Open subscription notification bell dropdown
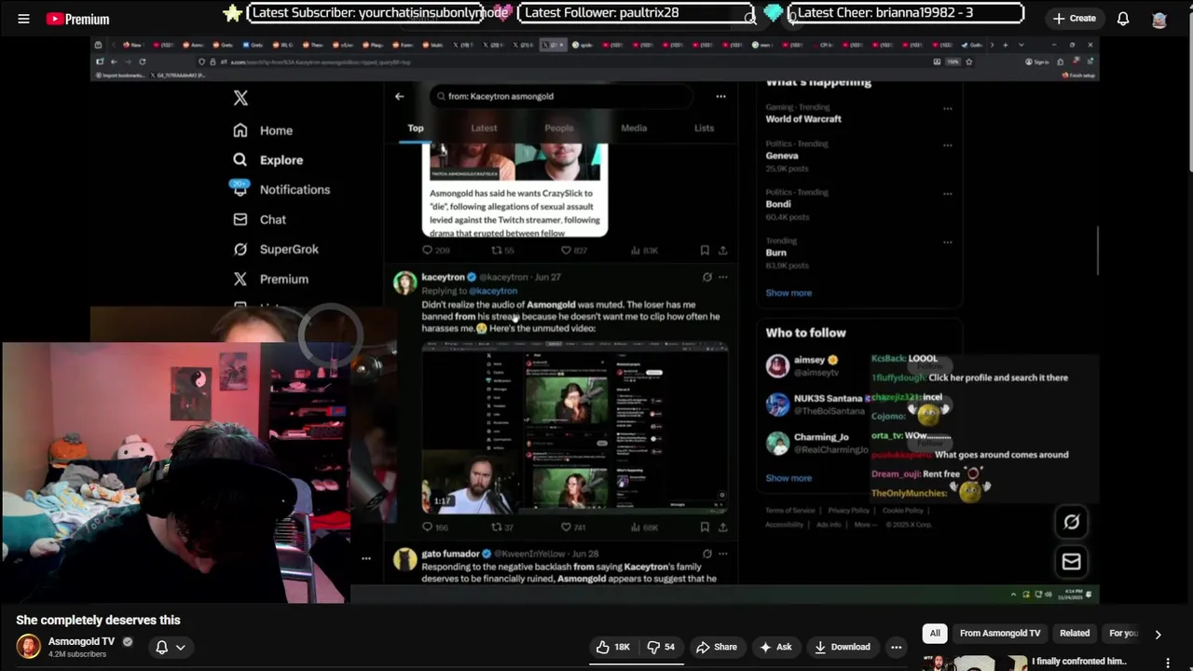This screenshot has width=1193, height=671. click(x=171, y=647)
